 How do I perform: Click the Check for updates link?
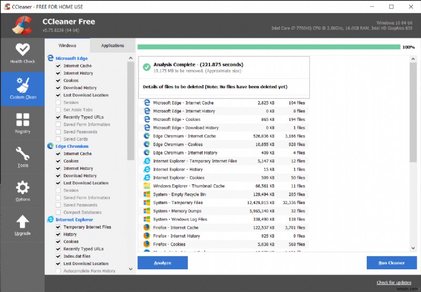point(394,282)
